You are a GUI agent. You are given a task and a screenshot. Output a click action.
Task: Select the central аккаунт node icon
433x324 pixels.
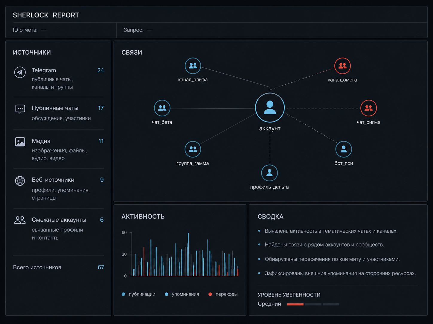270,108
